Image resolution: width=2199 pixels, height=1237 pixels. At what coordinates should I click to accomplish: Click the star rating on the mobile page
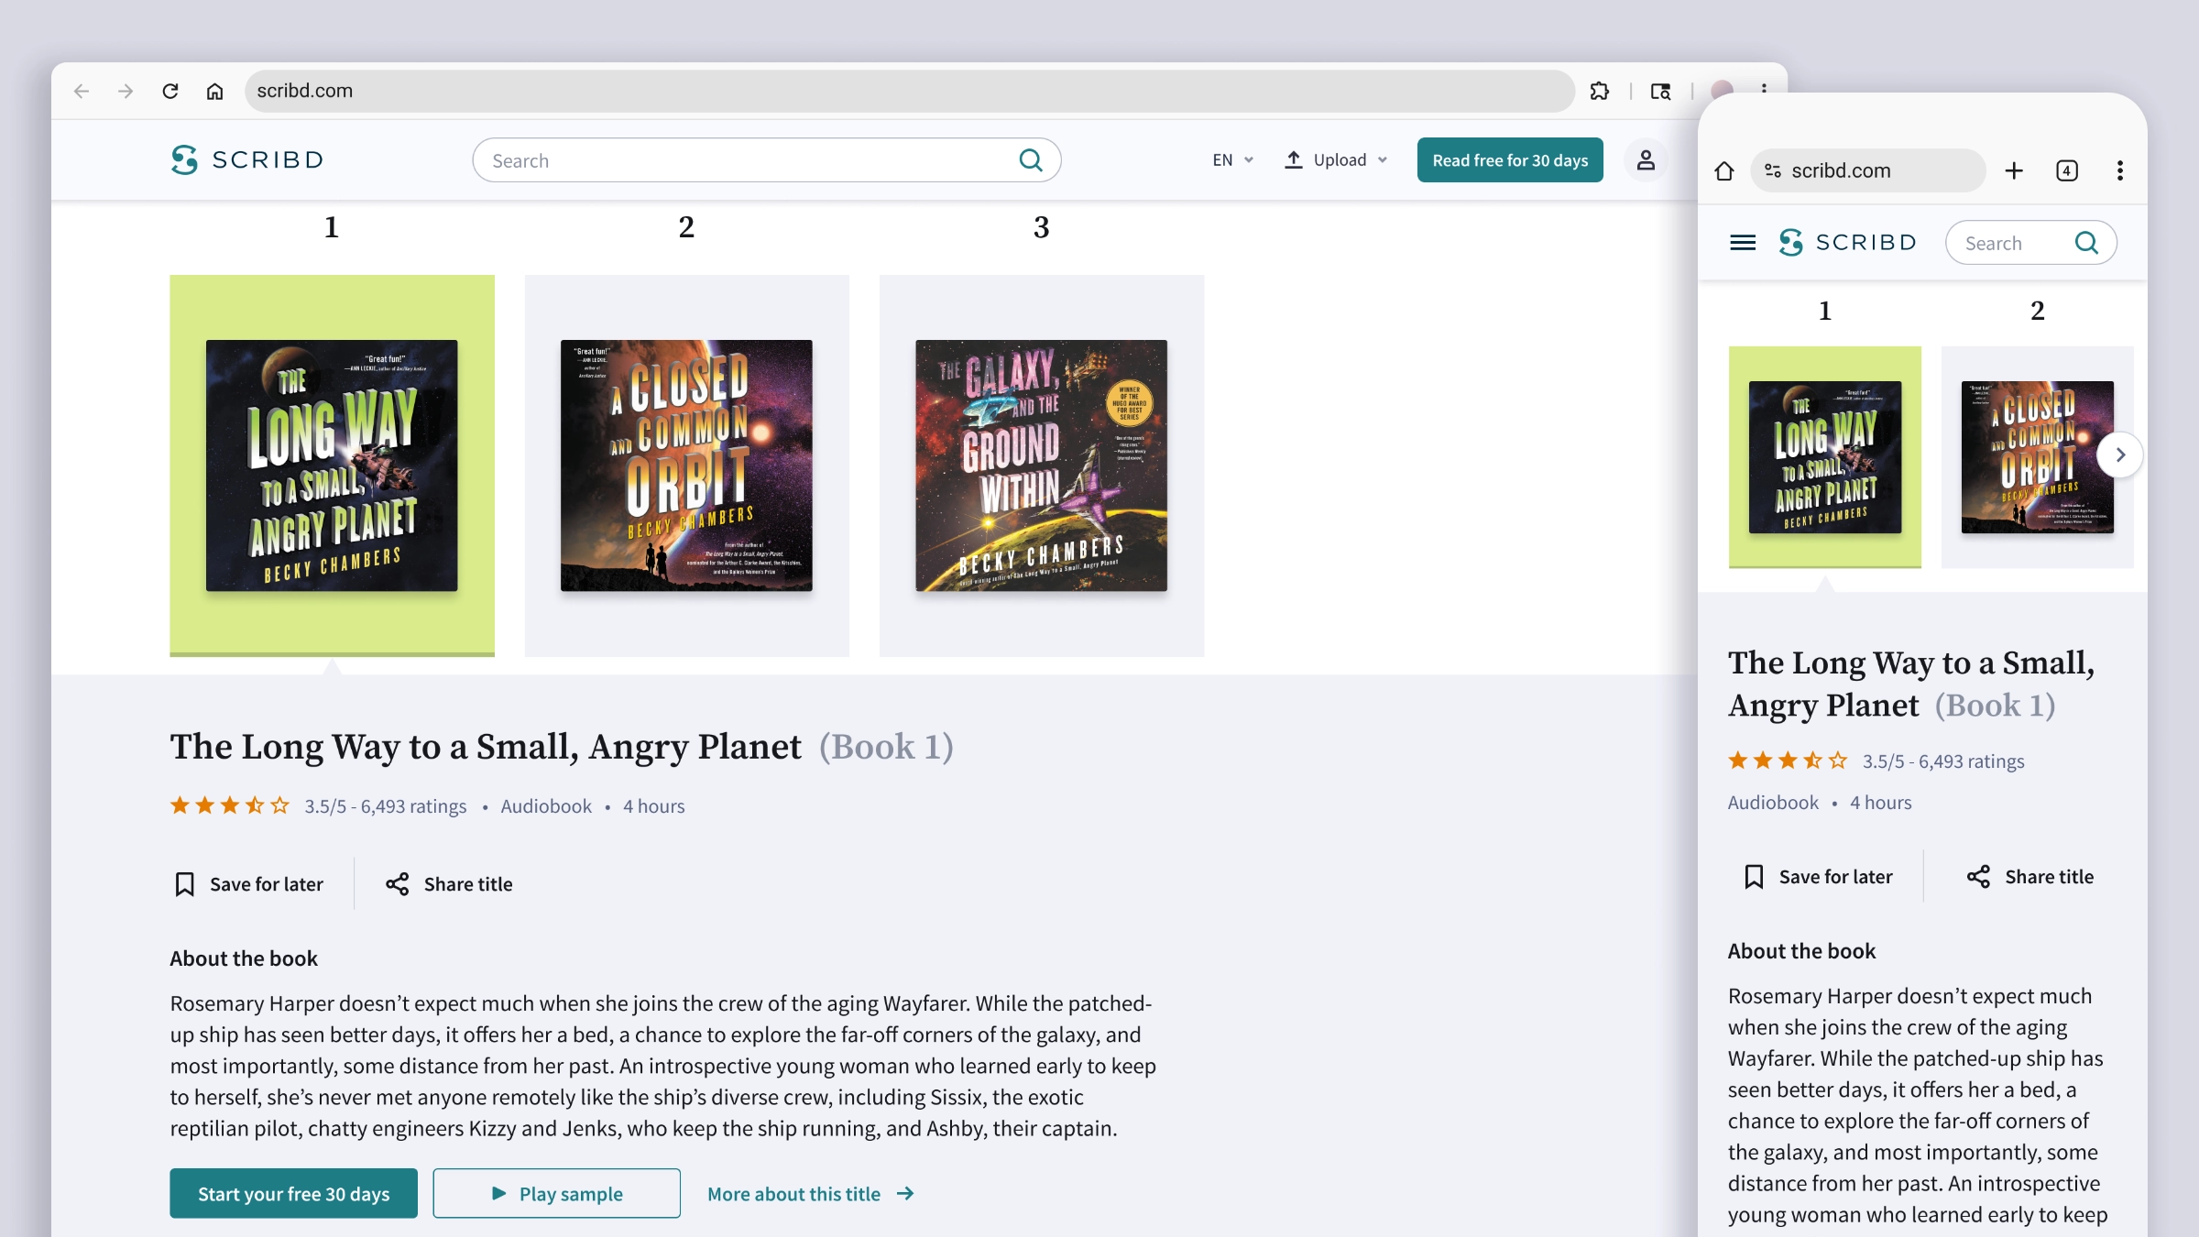tap(1788, 761)
